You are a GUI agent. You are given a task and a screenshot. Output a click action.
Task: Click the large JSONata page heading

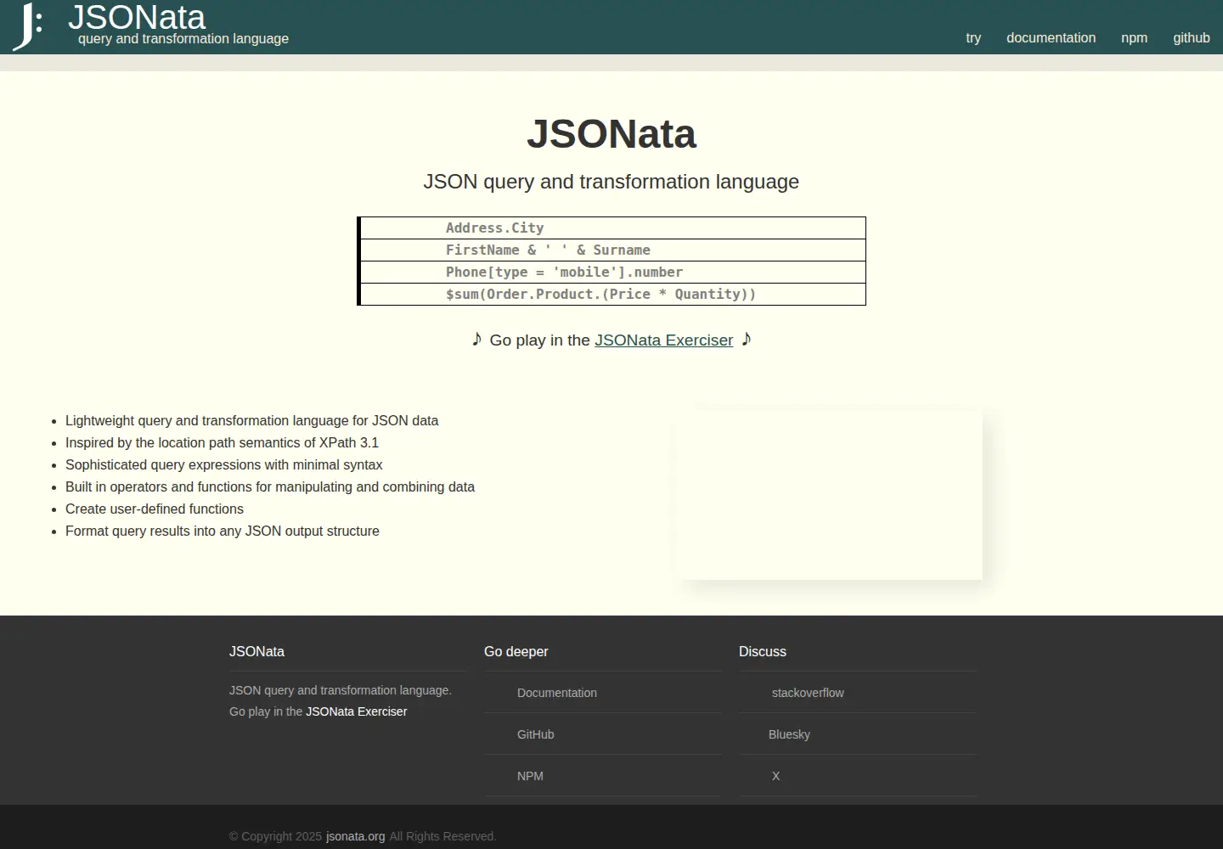(x=611, y=134)
